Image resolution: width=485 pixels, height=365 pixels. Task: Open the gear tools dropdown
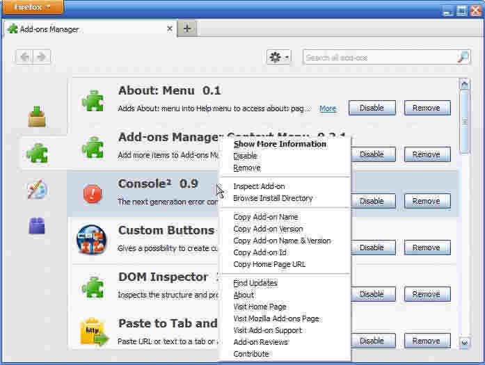tap(279, 57)
